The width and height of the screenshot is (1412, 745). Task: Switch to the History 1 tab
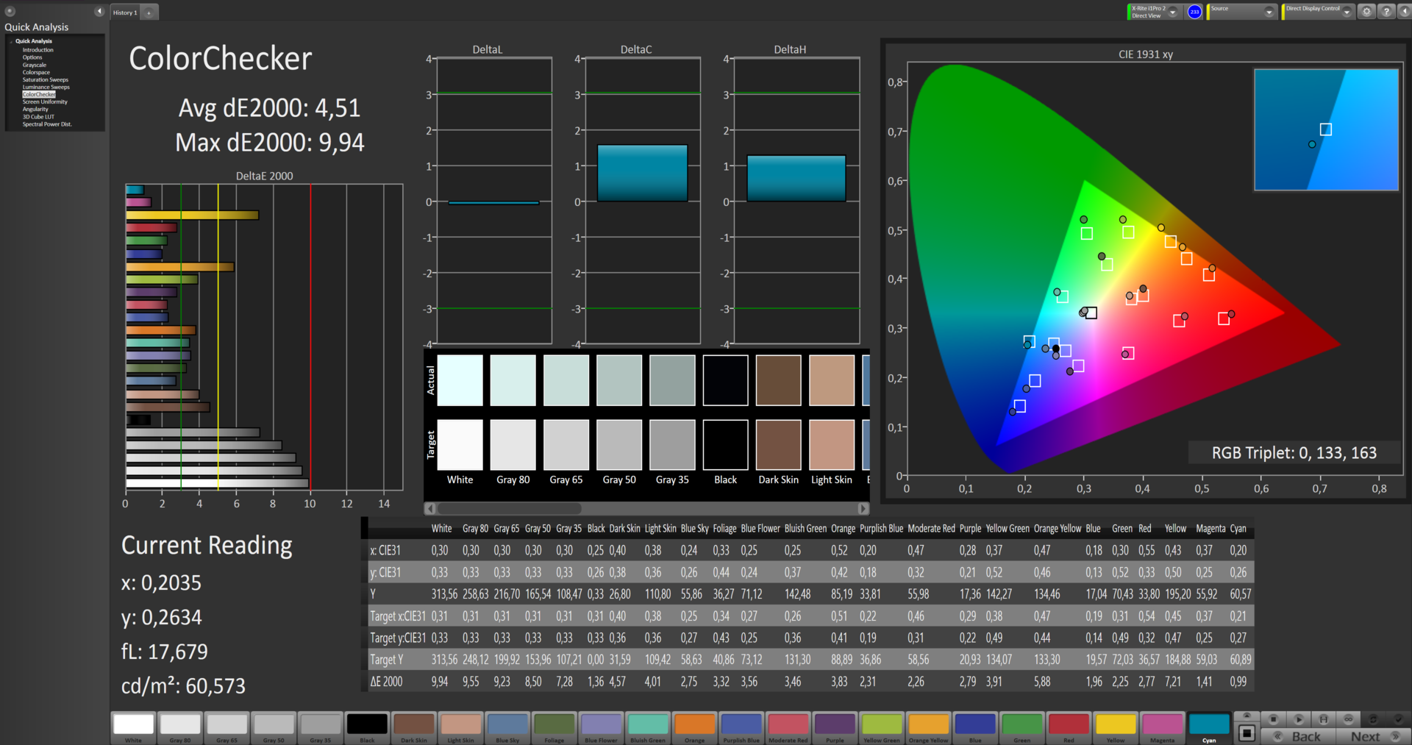[125, 13]
